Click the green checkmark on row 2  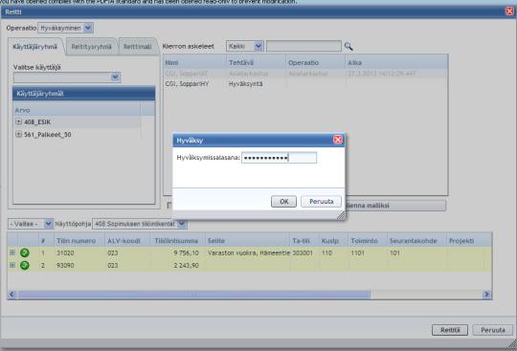pos(25,265)
